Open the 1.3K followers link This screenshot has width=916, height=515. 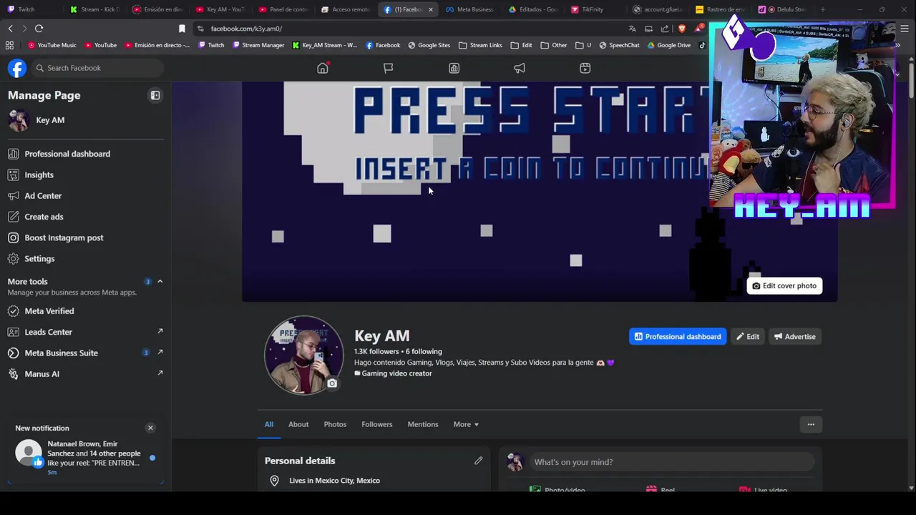[x=376, y=351]
